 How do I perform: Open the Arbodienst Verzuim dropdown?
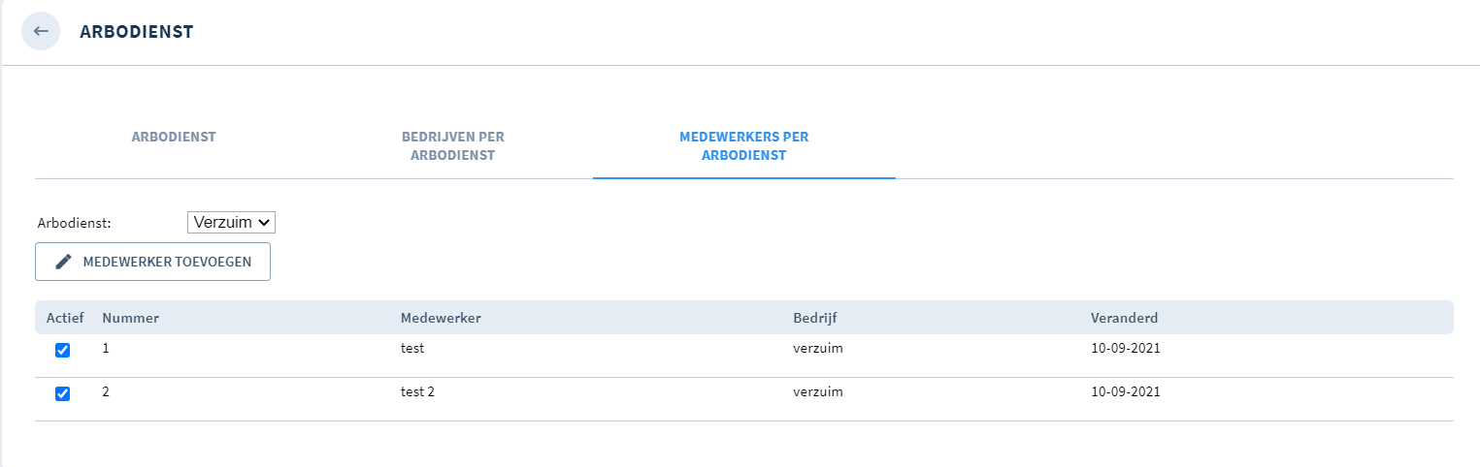[232, 222]
